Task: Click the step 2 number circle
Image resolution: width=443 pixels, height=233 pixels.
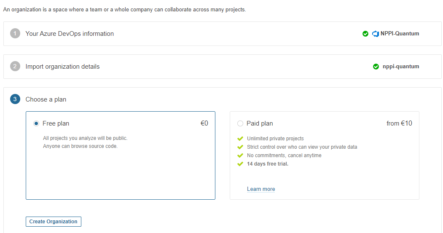Action: click(x=15, y=67)
